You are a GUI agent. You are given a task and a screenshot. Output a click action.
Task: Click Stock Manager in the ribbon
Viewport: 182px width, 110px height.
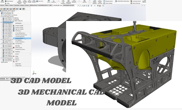tap(9, 1)
